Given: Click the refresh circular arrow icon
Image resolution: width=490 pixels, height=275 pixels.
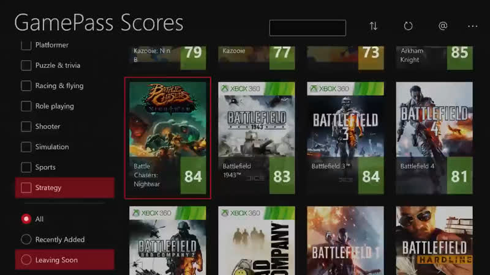Looking at the screenshot, I should point(408,26).
